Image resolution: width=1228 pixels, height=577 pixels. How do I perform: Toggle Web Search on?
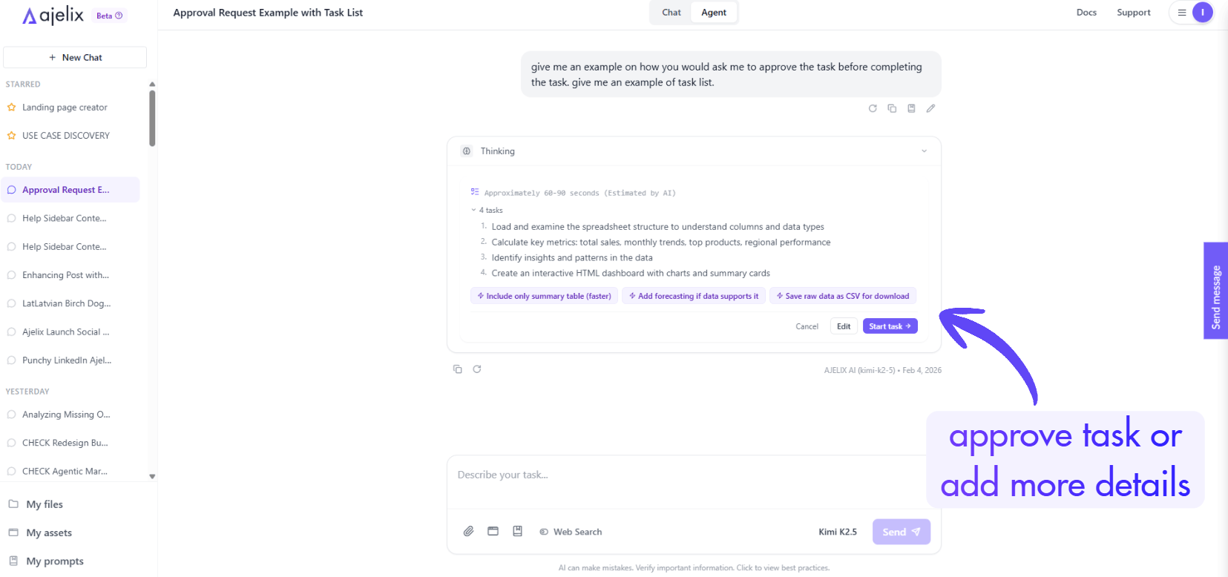click(571, 532)
